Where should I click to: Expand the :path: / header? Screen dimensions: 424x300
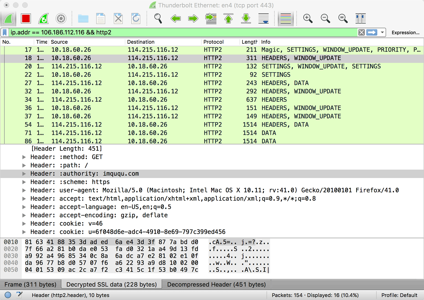click(x=24, y=165)
